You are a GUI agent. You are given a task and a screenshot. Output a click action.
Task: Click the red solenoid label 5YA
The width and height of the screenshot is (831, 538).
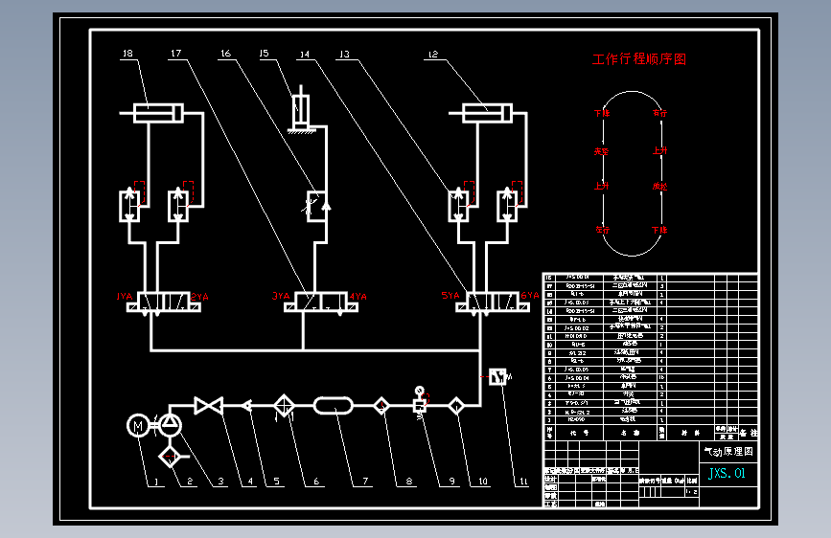point(450,295)
